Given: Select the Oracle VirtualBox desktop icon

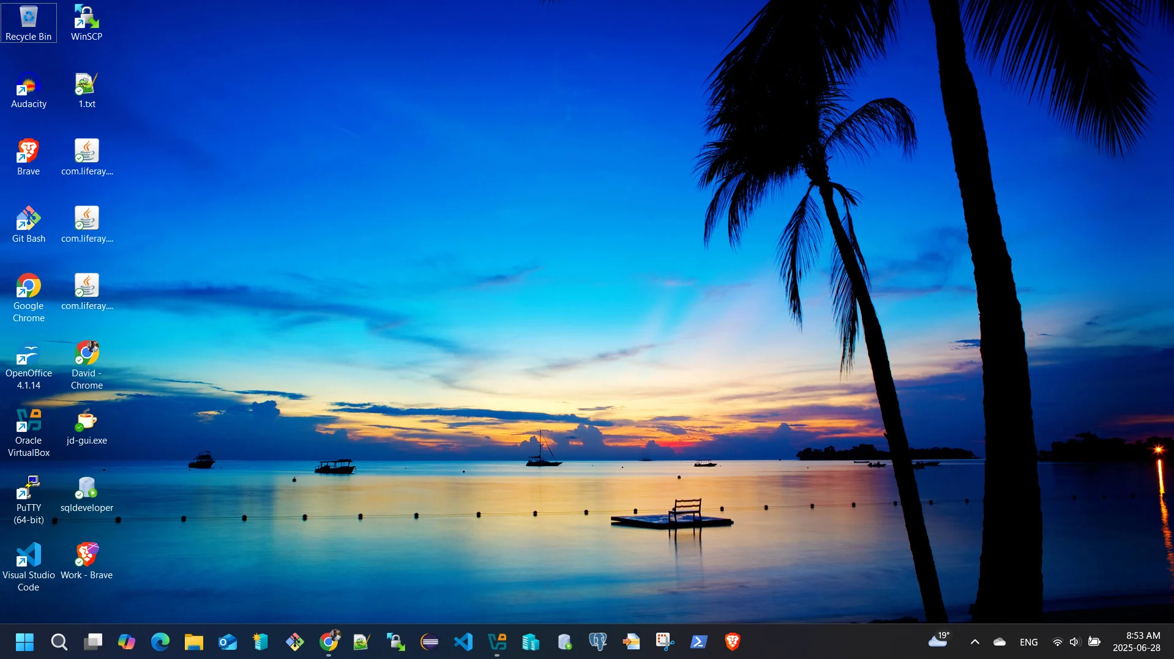Looking at the screenshot, I should click(29, 433).
